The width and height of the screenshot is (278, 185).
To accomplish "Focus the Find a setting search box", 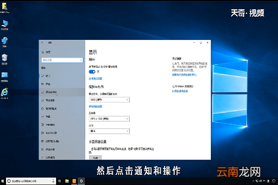I will pos(62,60).
